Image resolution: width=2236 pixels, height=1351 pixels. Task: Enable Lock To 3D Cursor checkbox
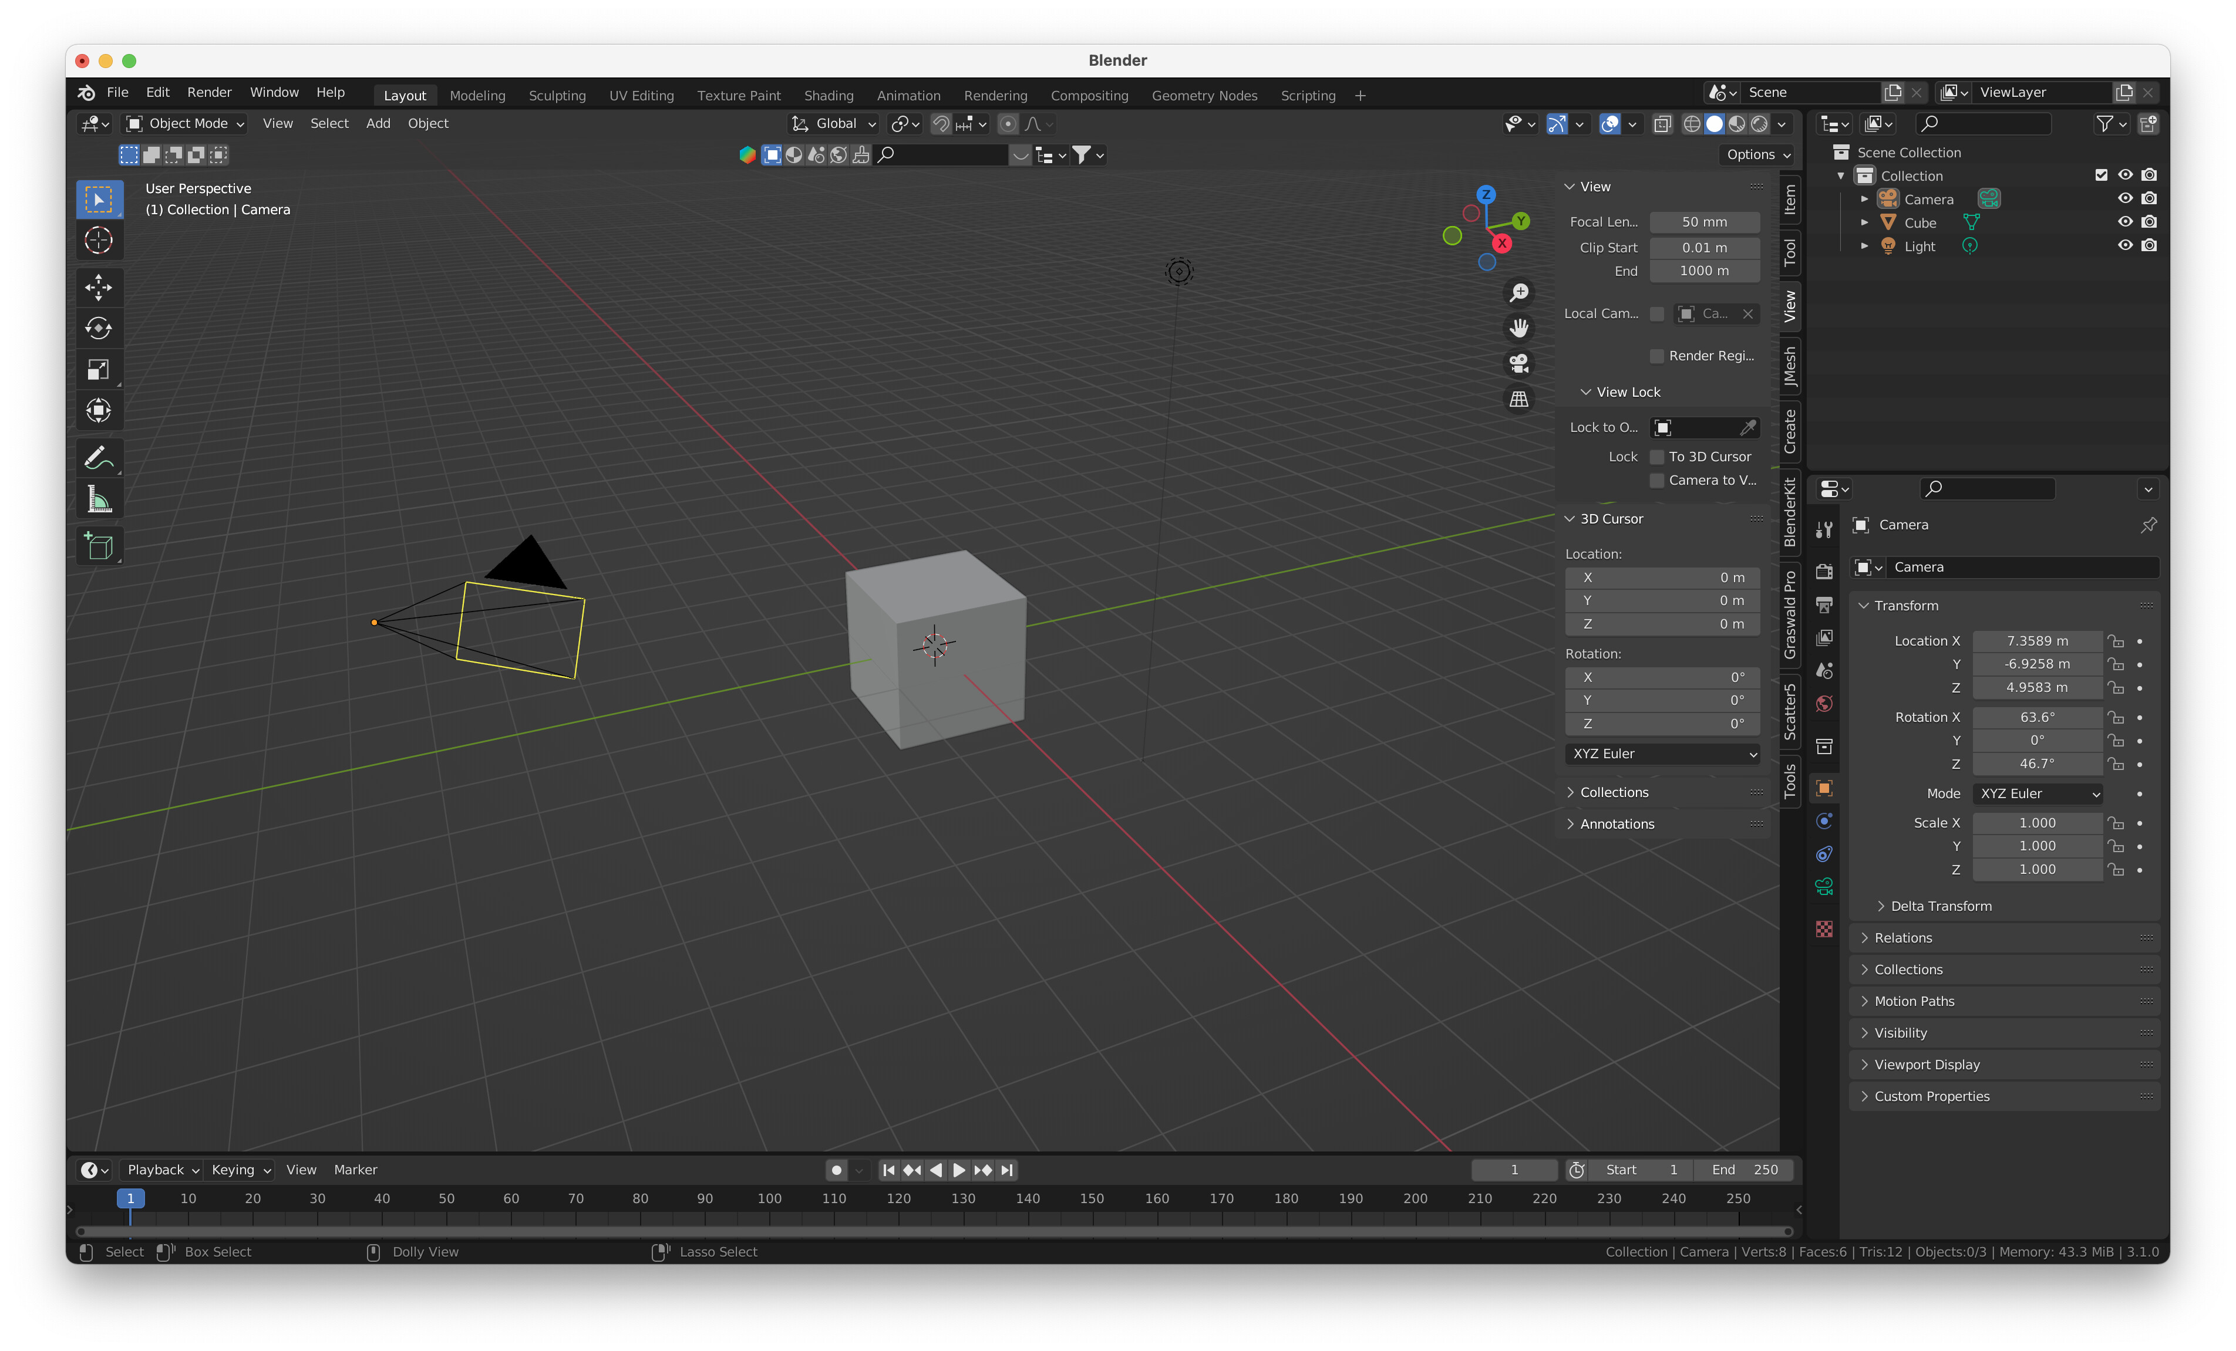tap(1657, 456)
